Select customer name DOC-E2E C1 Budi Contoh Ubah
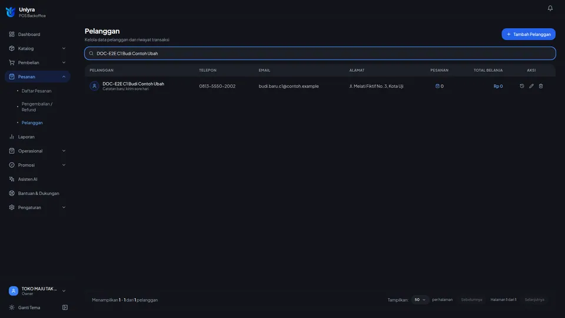The image size is (565, 318). [134, 84]
